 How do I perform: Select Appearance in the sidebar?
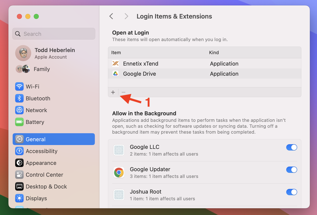(54, 163)
